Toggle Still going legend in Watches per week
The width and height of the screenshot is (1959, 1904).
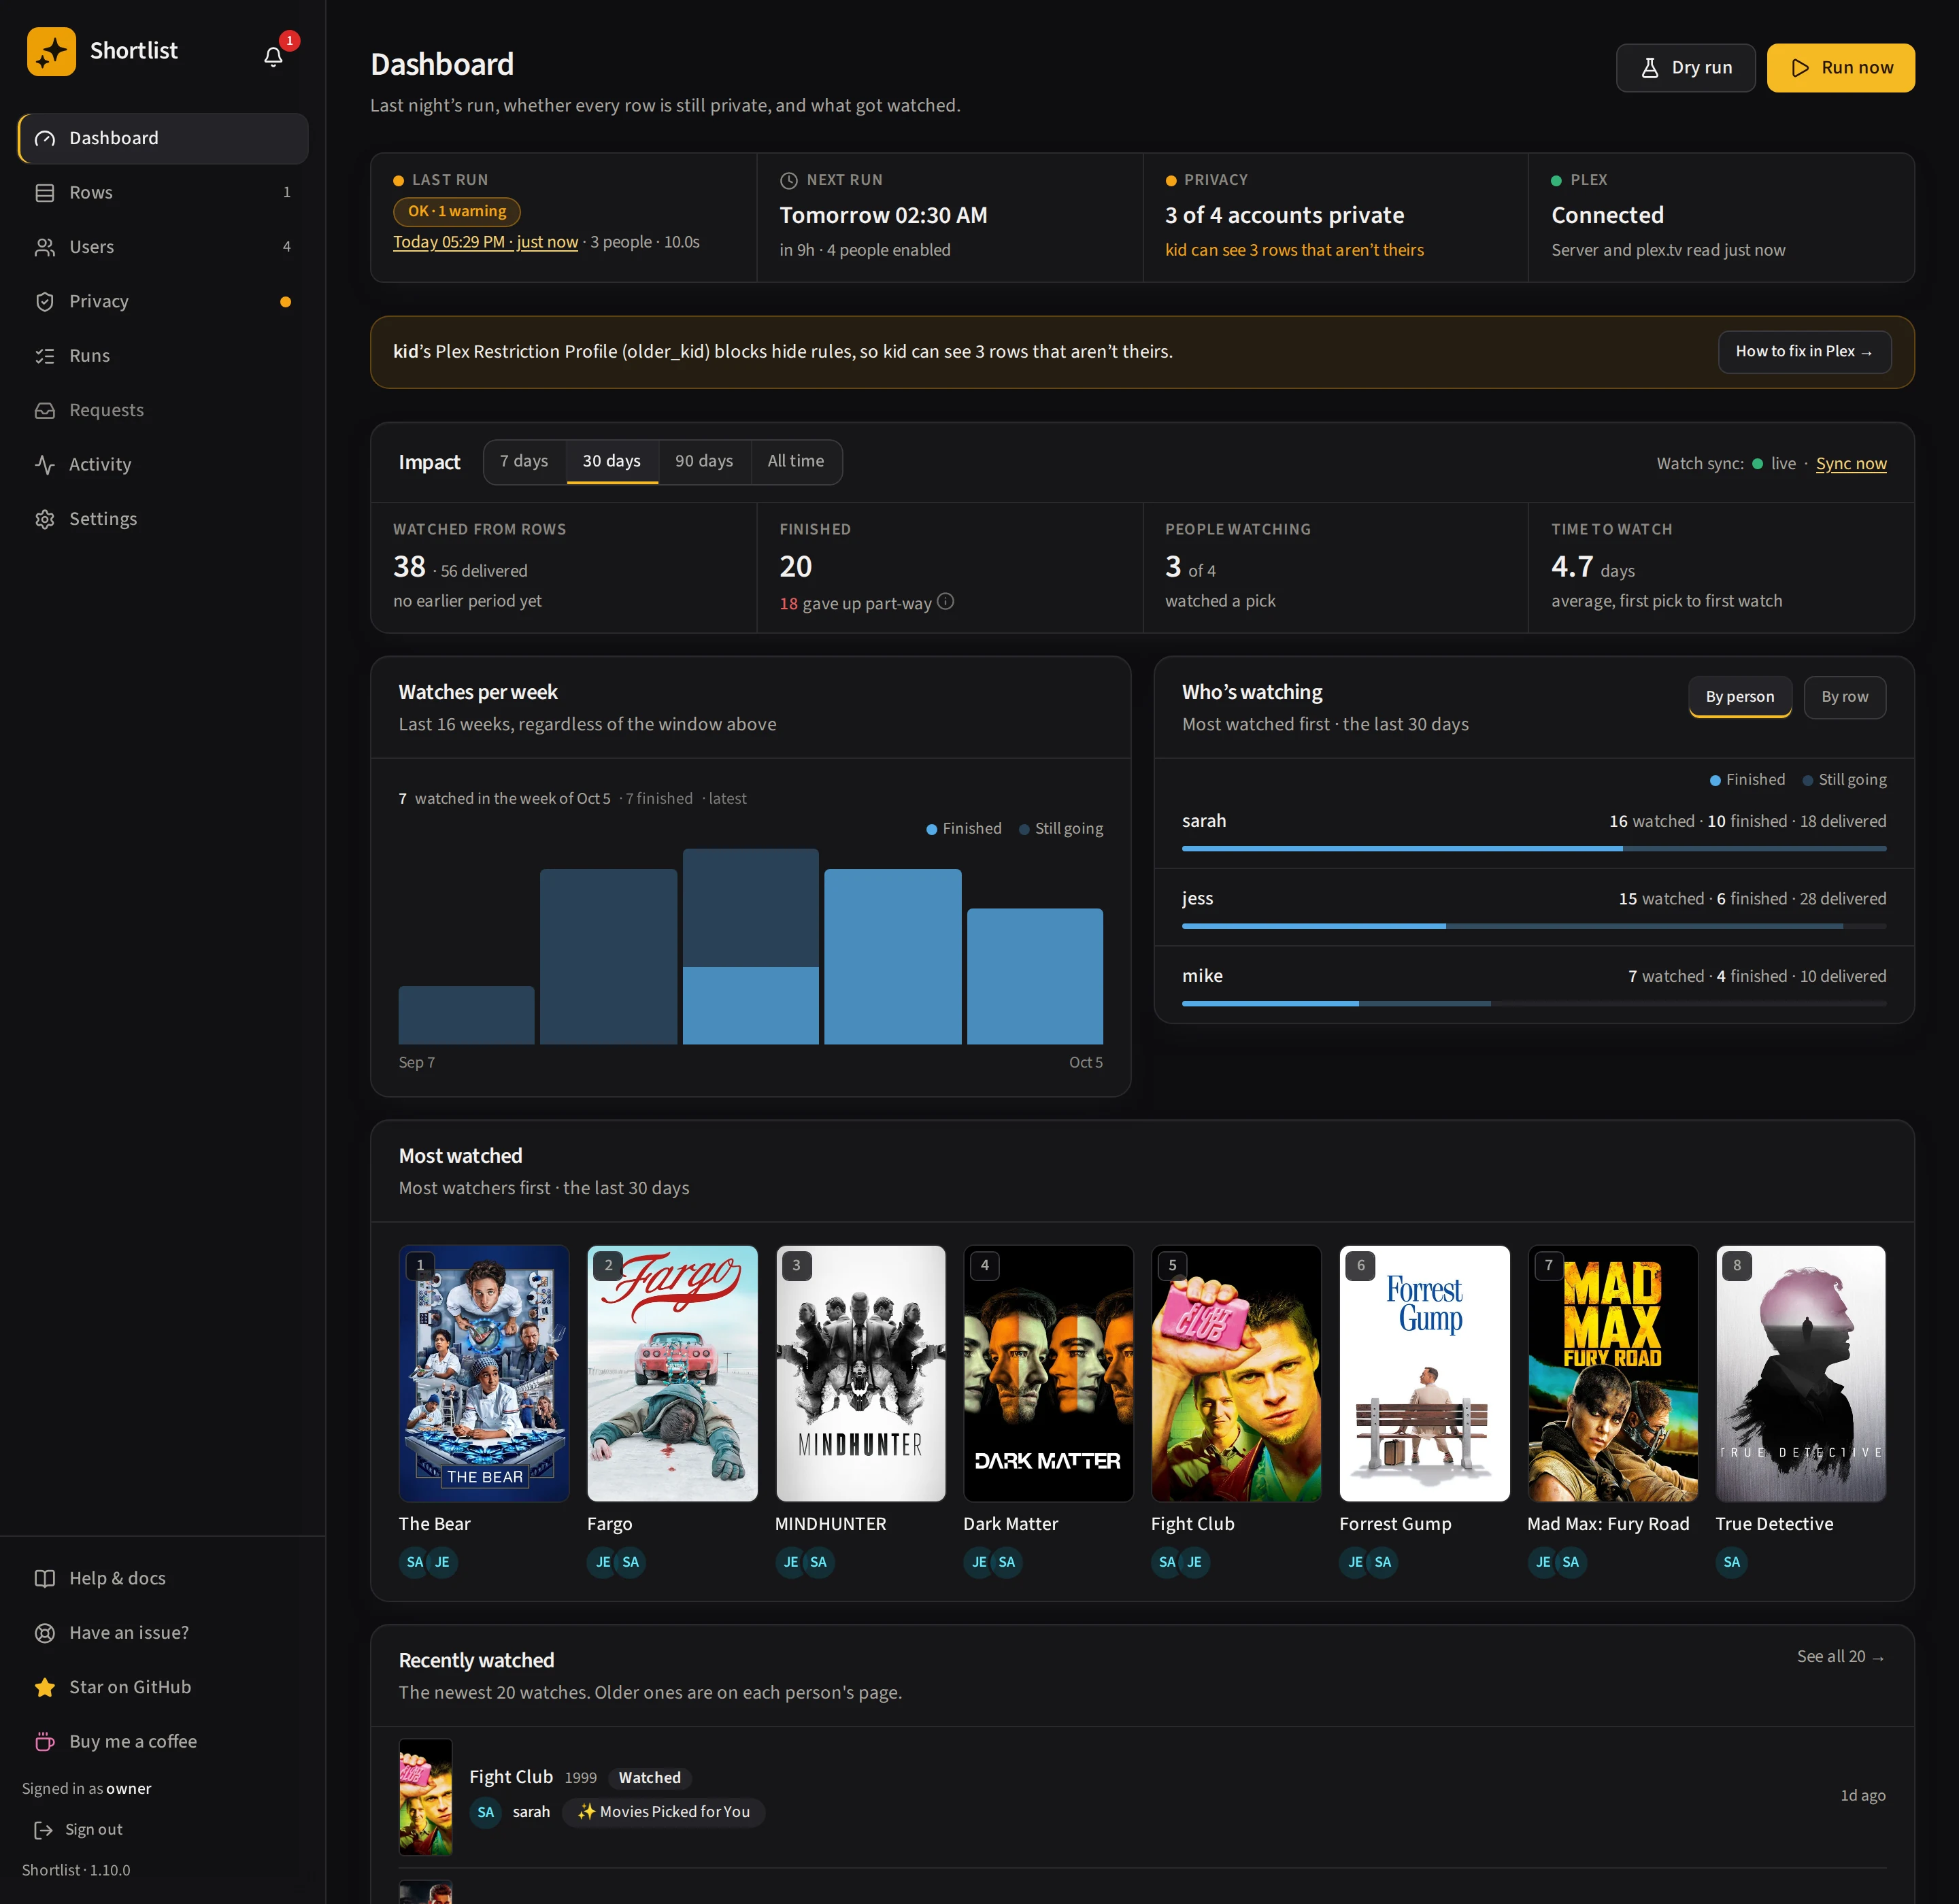tap(1060, 829)
